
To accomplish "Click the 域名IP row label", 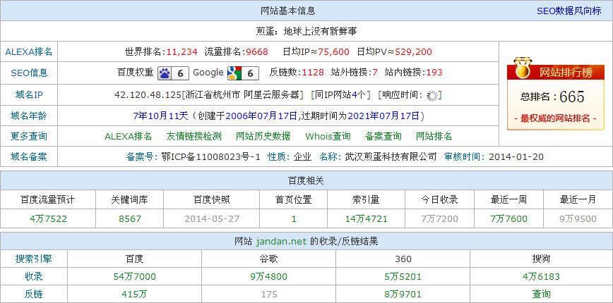I will [29, 94].
